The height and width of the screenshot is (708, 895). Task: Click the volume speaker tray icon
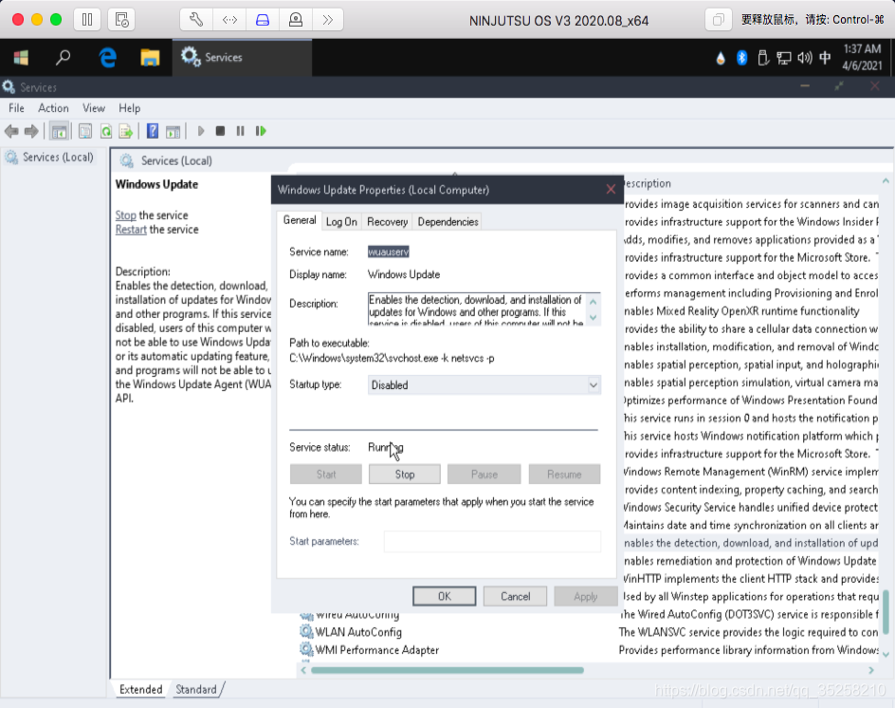804,57
